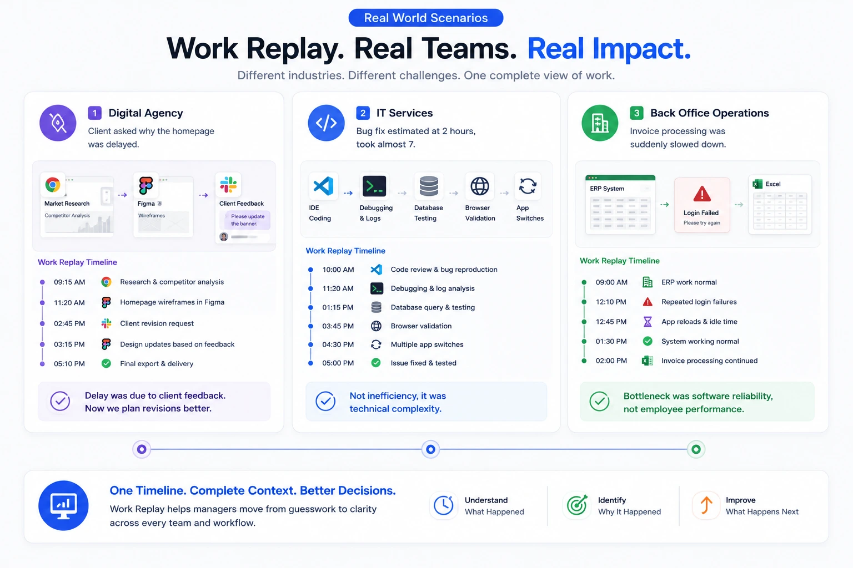Click the Debugging & Logs terminal icon
The image size is (853, 568).
(x=374, y=186)
